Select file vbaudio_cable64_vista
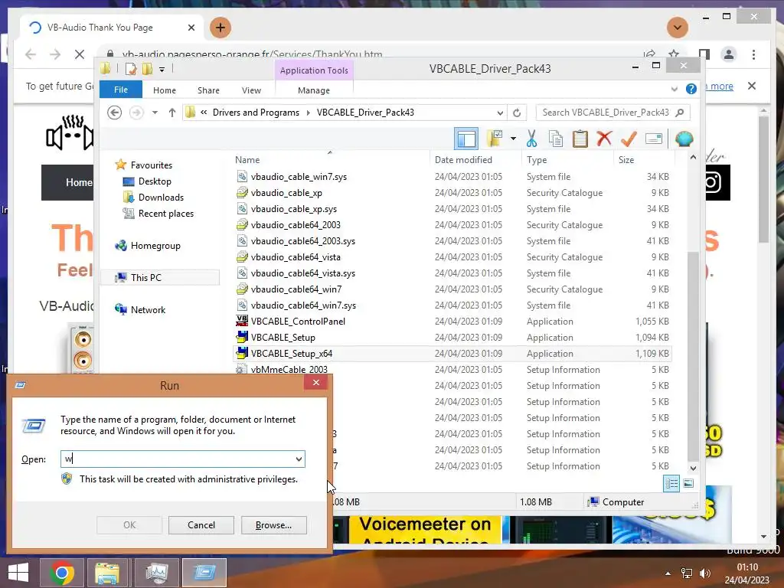784x588 pixels. pos(296,257)
